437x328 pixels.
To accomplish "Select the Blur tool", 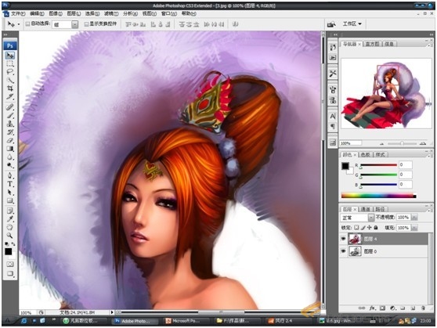I will (x=10, y=157).
